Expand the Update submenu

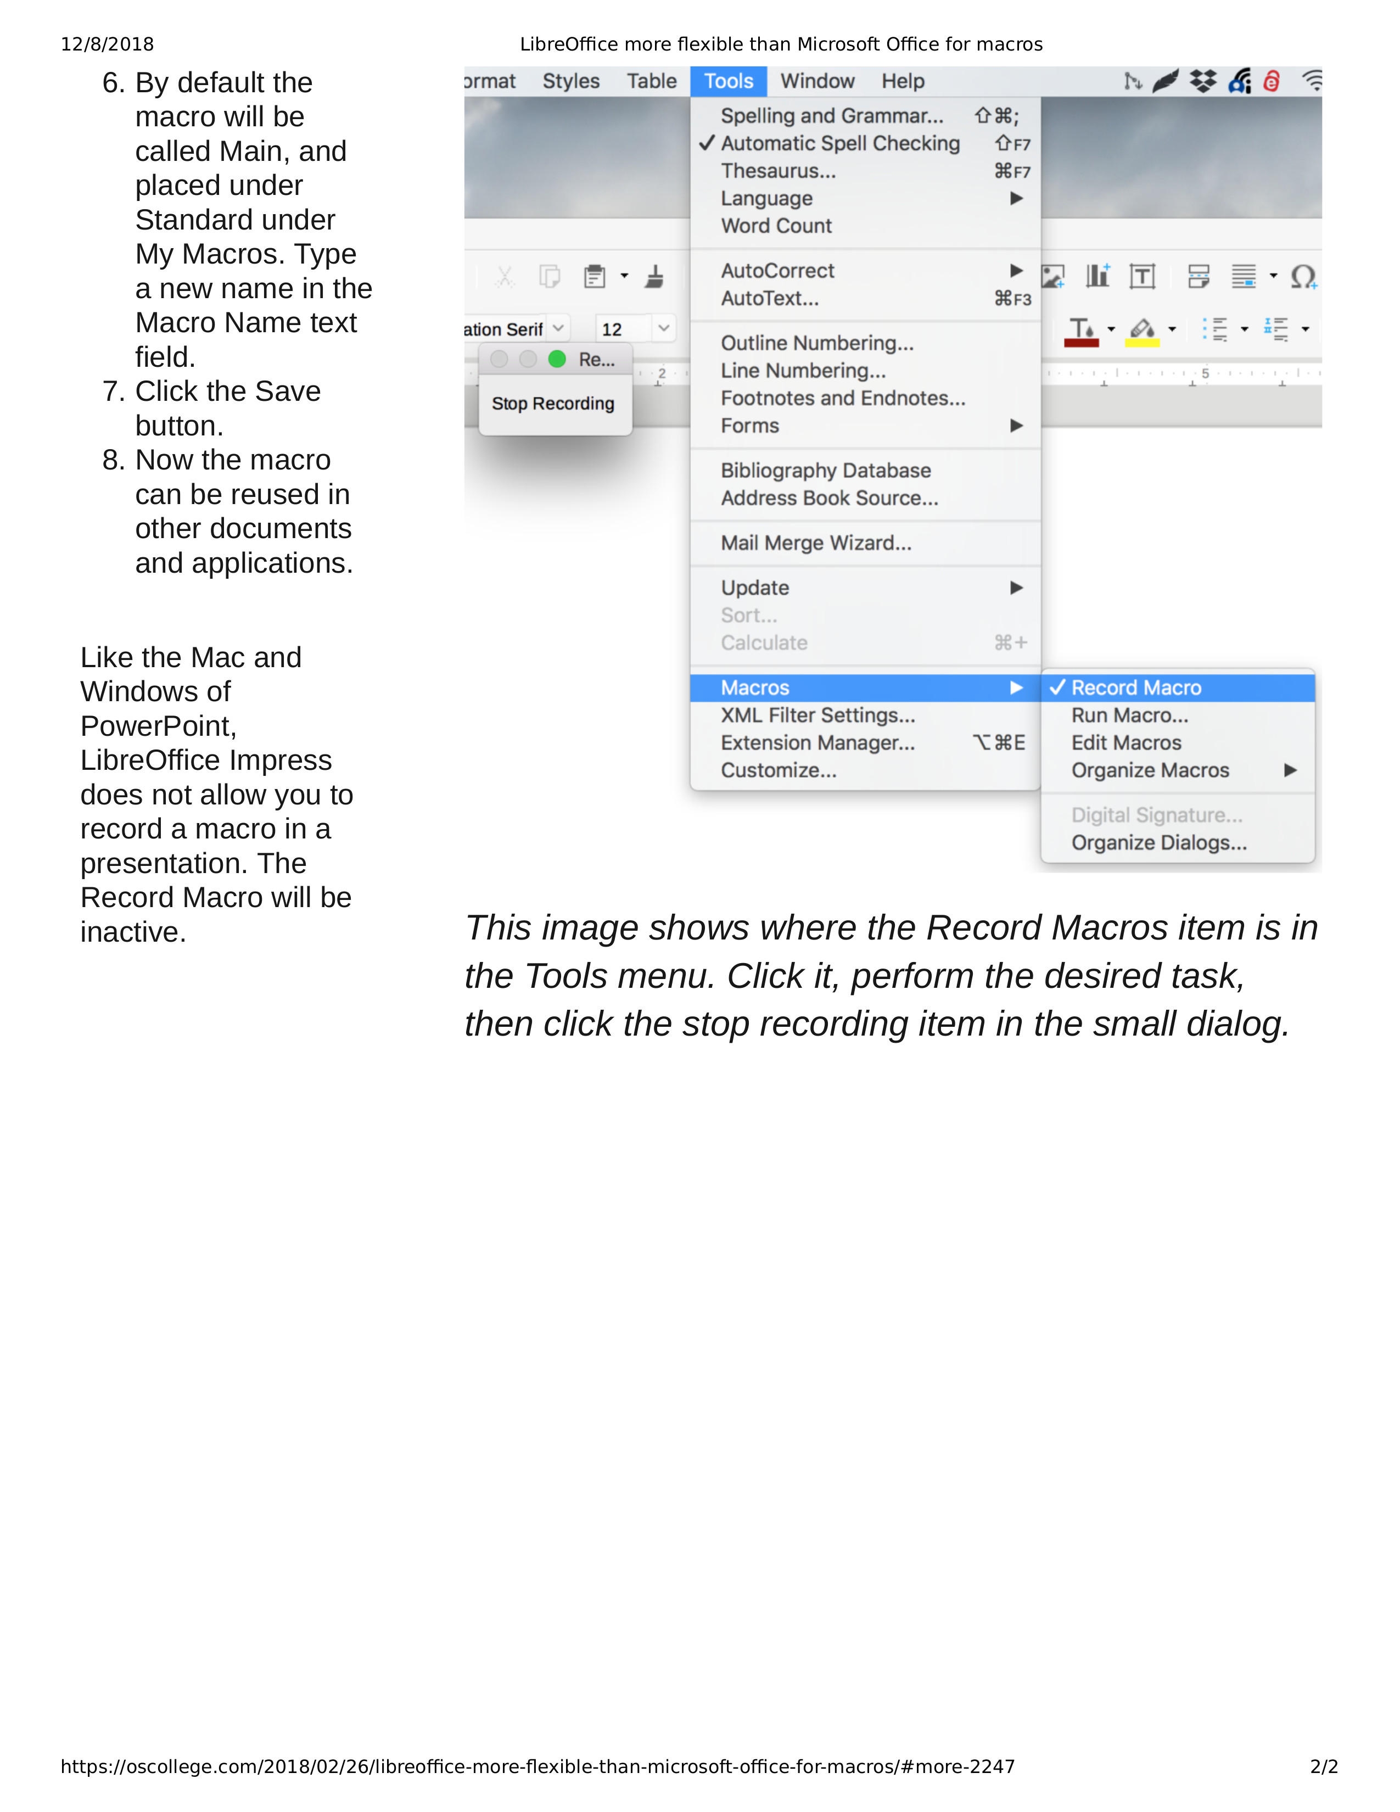coord(865,588)
